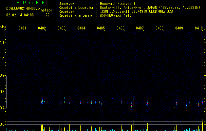Click the 1.0 kHz frequency label
This screenshot has width=206, height=131.
pyautogui.click(x=3, y=59)
